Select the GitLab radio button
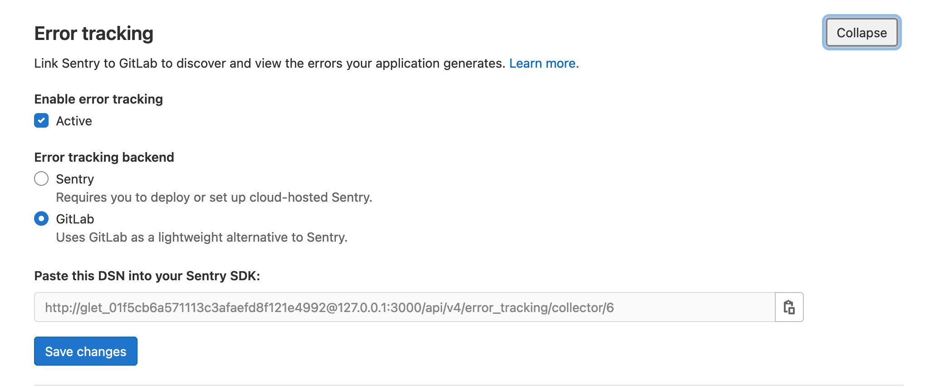 click(x=41, y=219)
